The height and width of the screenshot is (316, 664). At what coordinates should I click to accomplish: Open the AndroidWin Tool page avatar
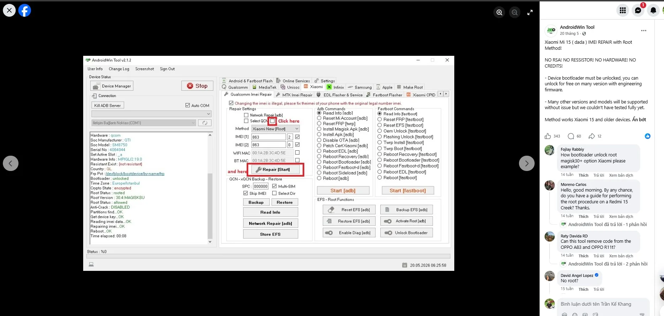point(551,31)
